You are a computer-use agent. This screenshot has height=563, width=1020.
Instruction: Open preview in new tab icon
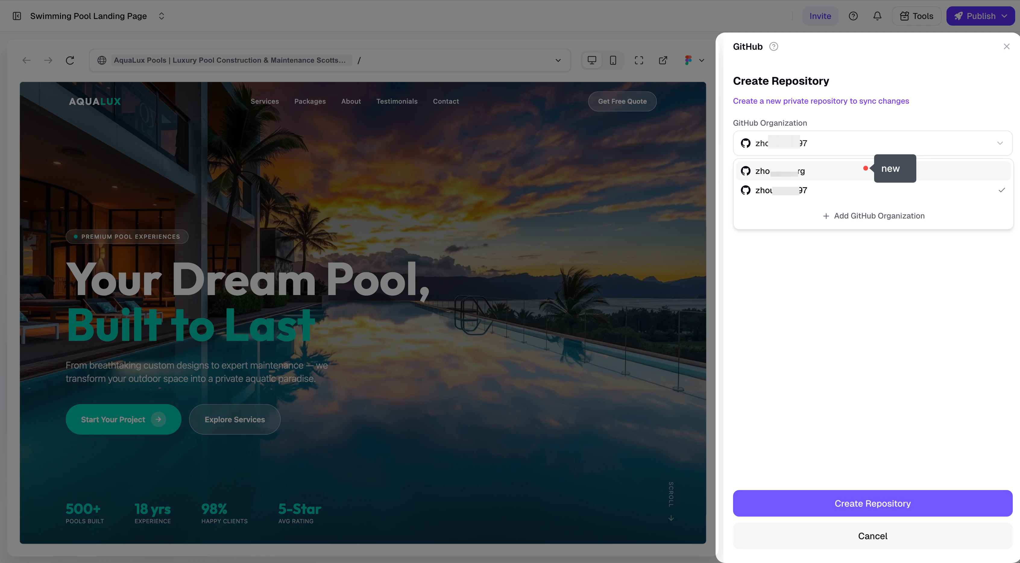coord(663,60)
